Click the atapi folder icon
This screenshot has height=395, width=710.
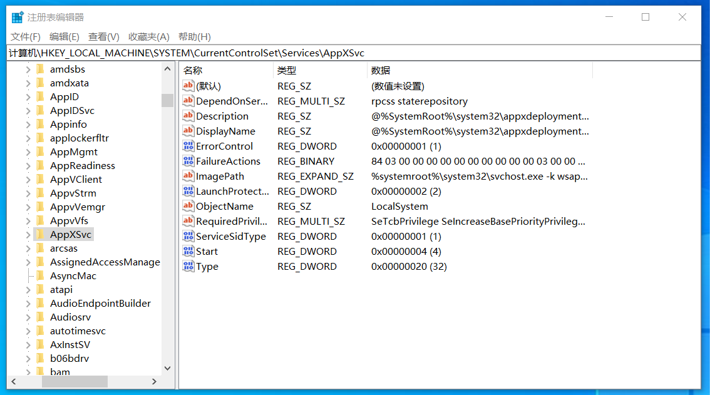pyautogui.click(x=40, y=289)
